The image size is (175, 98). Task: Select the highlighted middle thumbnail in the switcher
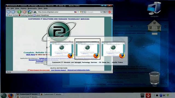87,49
